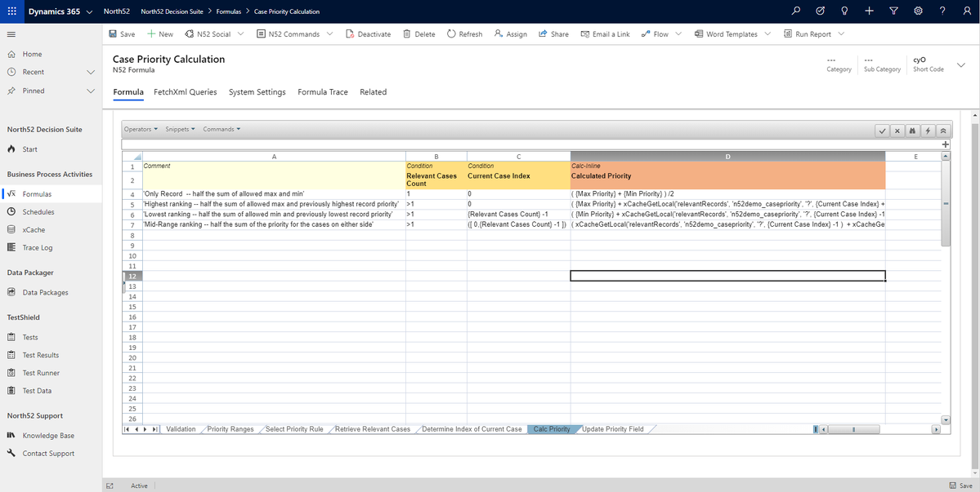Expand the N52 Commands dropdown arrow

click(329, 34)
